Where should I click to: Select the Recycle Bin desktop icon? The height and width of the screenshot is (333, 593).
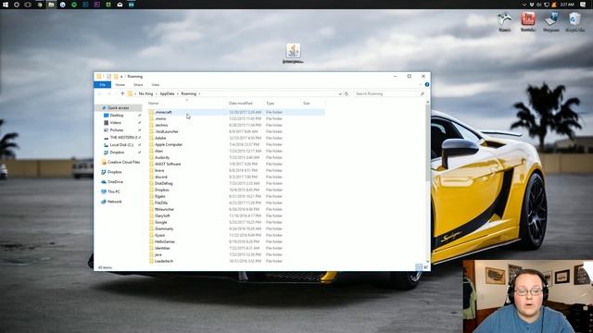574,22
